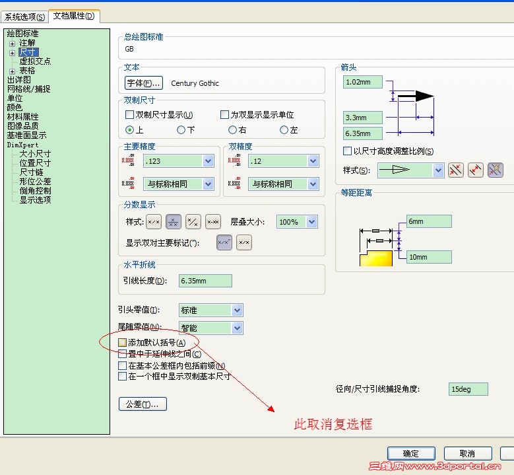Click the primary tolerance precision icon

pos(128,184)
